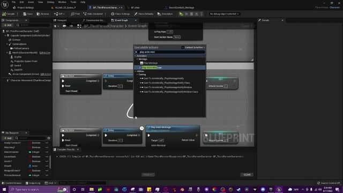Close the Event Graph tab
The image size is (343, 193).
click(x=136, y=20)
